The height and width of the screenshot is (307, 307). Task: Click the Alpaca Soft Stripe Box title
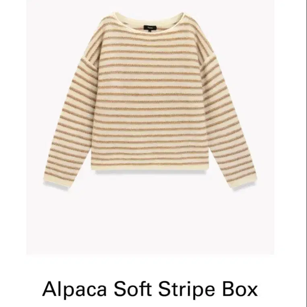[x=150, y=289]
